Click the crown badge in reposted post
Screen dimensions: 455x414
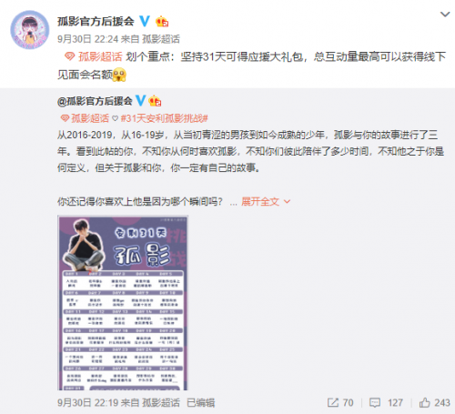(155, 101)
